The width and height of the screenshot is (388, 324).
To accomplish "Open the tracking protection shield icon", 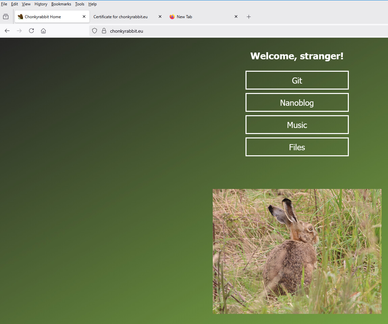I will pyautogui.click(x=95, y=31).
